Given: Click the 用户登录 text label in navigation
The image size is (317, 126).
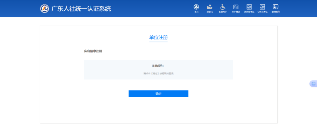Looking at the screenshot, I should coord(236,12).
